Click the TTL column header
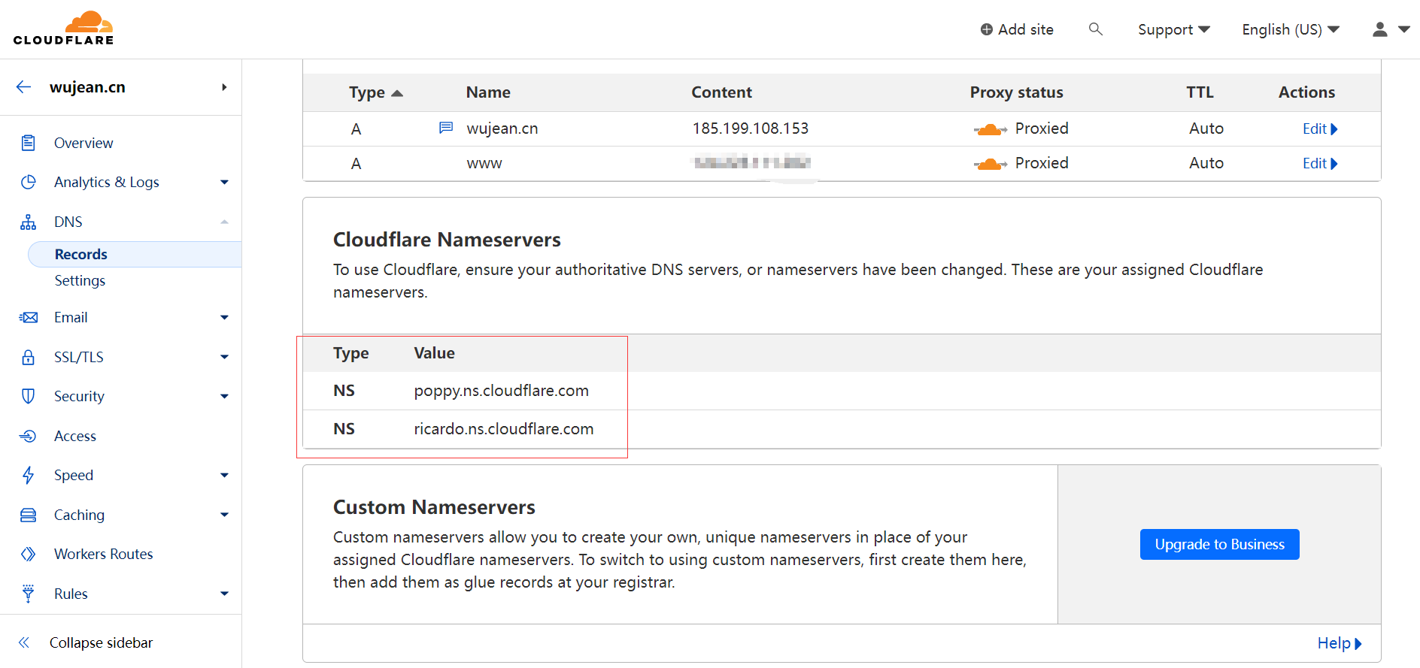 click(1200, 92)
